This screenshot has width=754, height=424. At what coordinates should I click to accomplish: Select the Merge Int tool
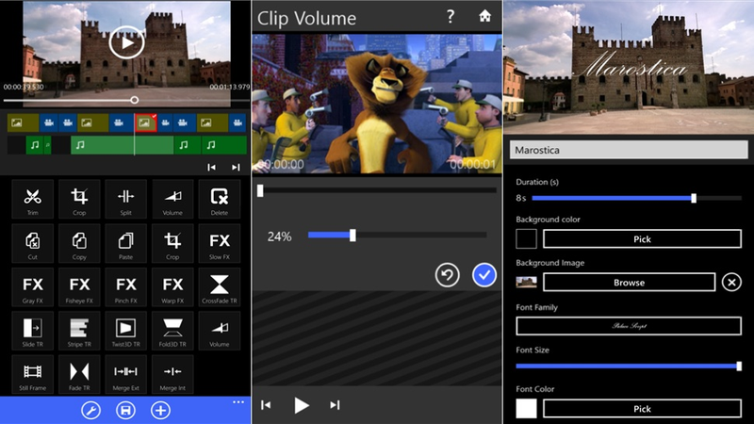click(x=172, y=374)
